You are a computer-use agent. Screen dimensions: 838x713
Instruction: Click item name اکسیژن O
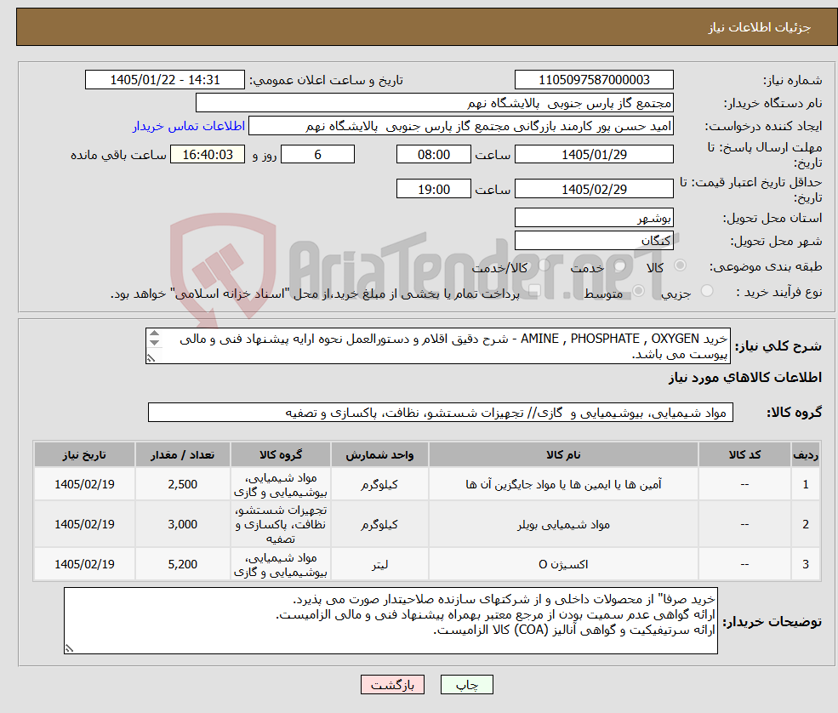click(563, 564)
